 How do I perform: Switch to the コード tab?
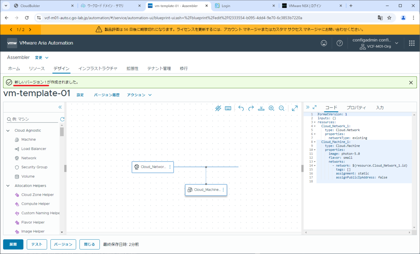click(x=331, y=108)
